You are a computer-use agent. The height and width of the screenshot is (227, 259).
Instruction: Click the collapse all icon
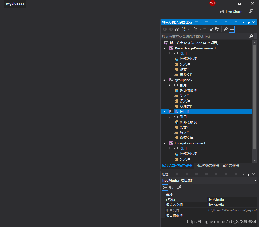[x=211, y=29]
